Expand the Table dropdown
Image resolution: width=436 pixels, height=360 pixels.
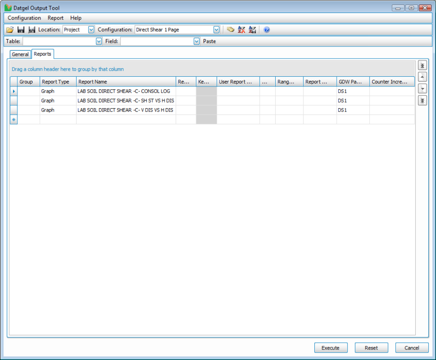(x=98, y=42)
